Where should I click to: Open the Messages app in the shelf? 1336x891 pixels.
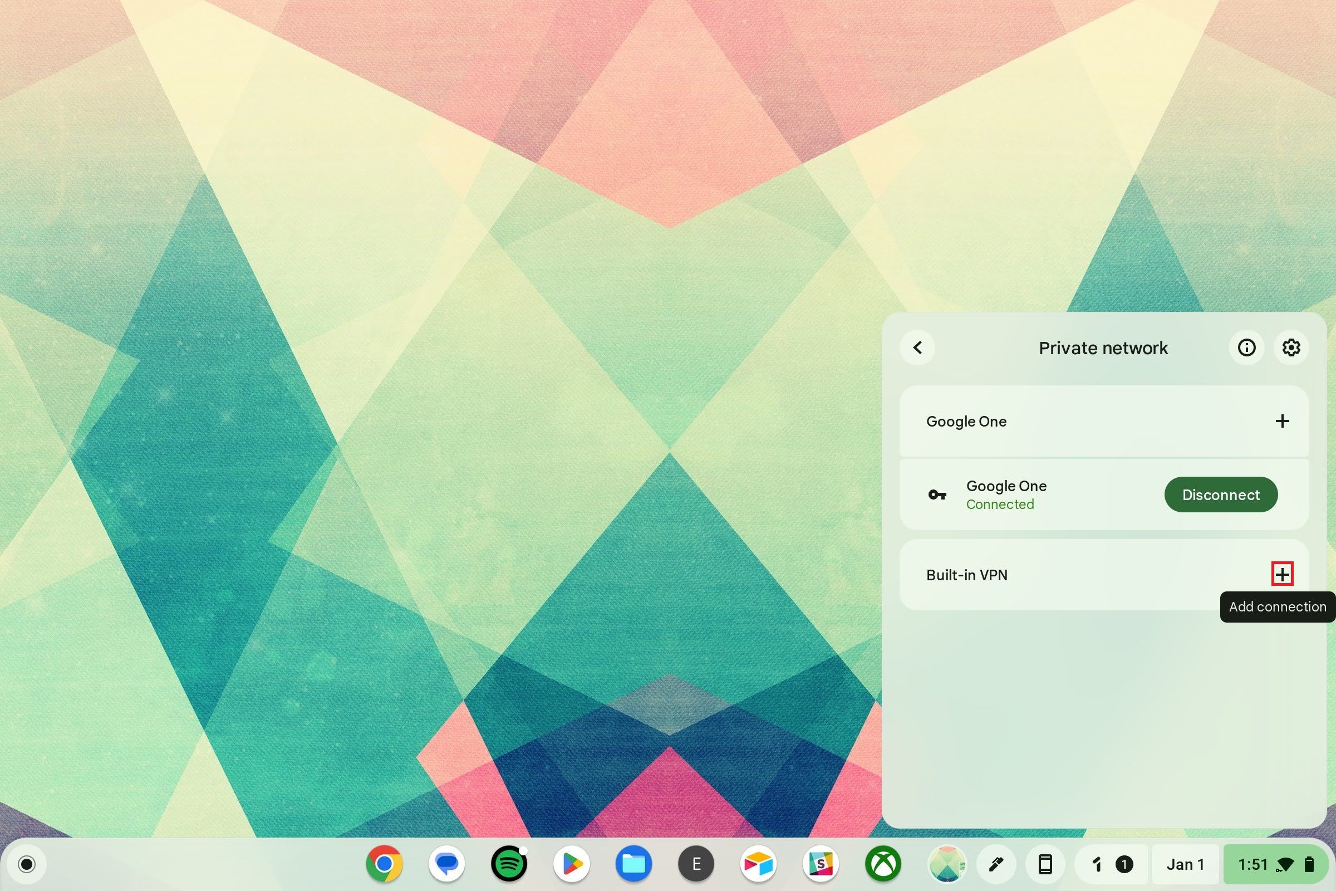pyautogui.click(x=447, y=864)
